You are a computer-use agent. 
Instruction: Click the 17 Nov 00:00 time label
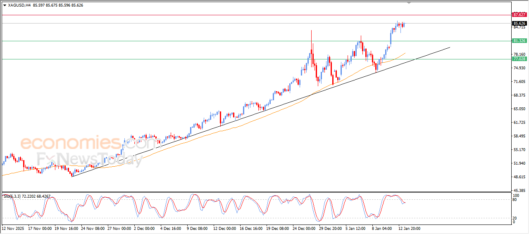40,228
